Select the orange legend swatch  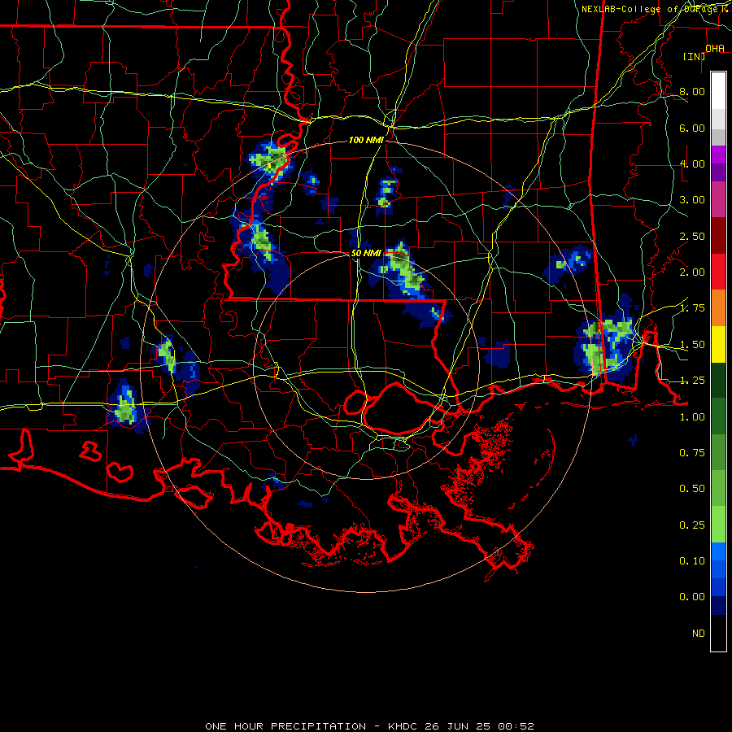(718, 308)
